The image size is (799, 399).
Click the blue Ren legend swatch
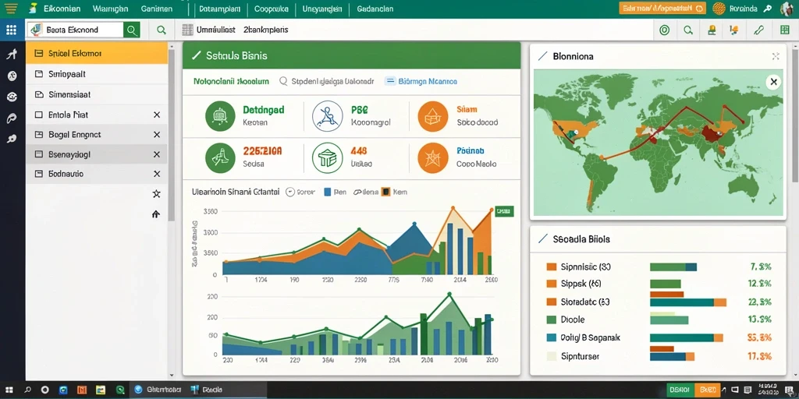coord(328,192)
